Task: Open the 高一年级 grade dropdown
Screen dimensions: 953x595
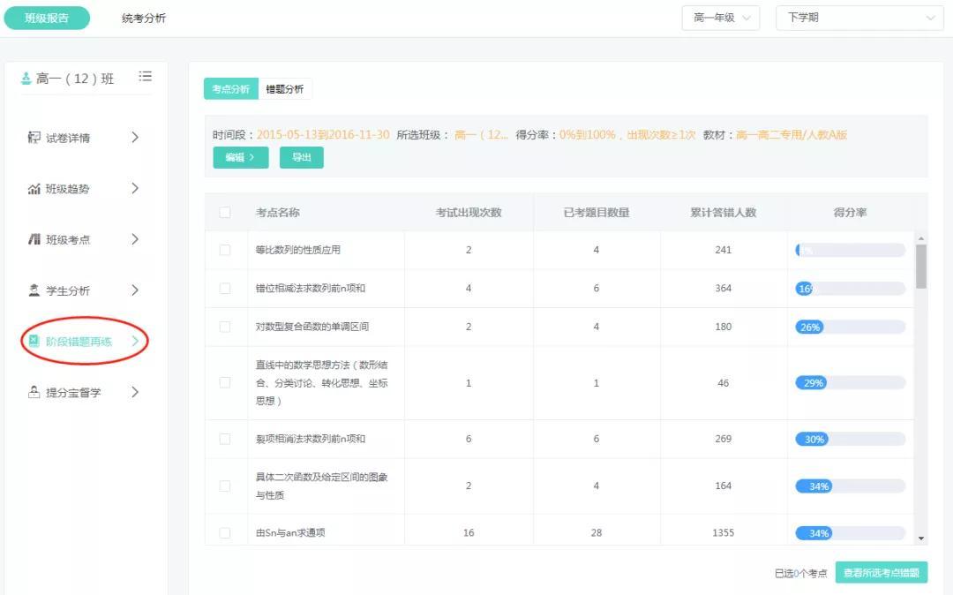Action: tap(720, 18)
